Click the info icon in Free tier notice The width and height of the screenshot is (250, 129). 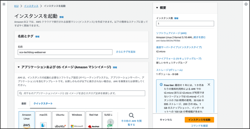[x=161, y=85]
